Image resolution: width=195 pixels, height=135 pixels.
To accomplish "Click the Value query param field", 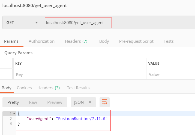I will [x=171, y=74].
